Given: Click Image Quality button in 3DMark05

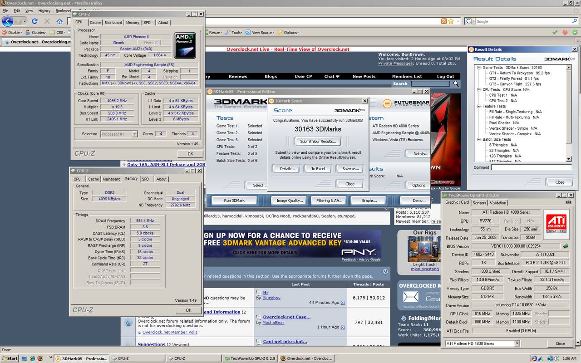Looking at the screenshot, I should tap(290, 201).
